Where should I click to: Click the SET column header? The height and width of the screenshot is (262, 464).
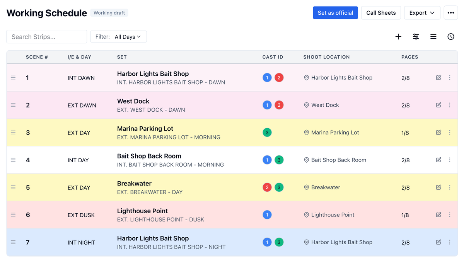122,57
